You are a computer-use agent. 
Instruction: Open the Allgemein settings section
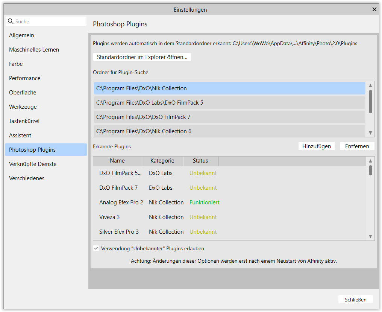click(46, 35)
